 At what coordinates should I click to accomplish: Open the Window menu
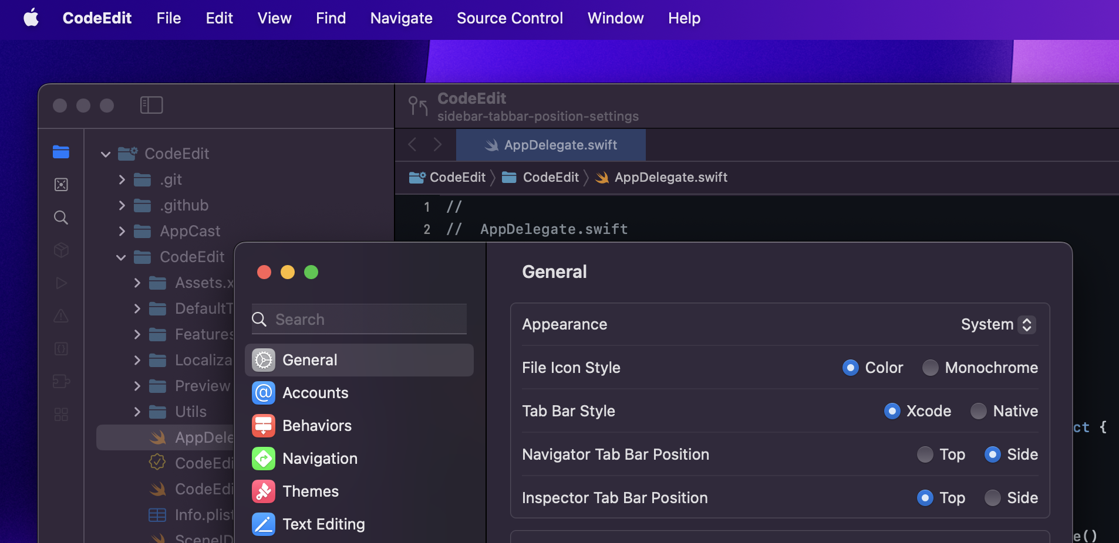(x=615, y=18)
